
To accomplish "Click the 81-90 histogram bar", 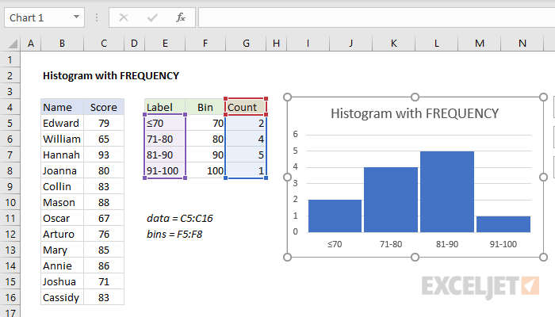I will coord(447,192).
